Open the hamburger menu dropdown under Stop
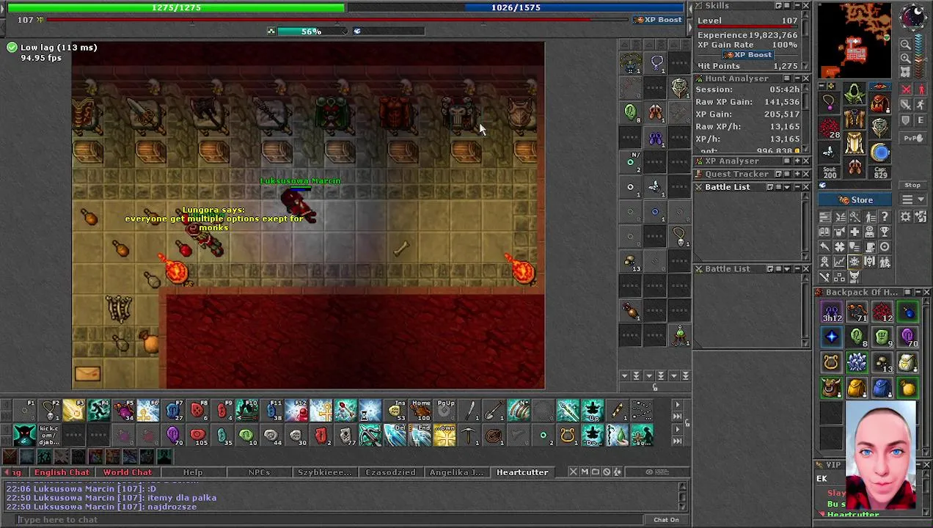933x528 pixels. pyautogui.click(x=912, y=200)
